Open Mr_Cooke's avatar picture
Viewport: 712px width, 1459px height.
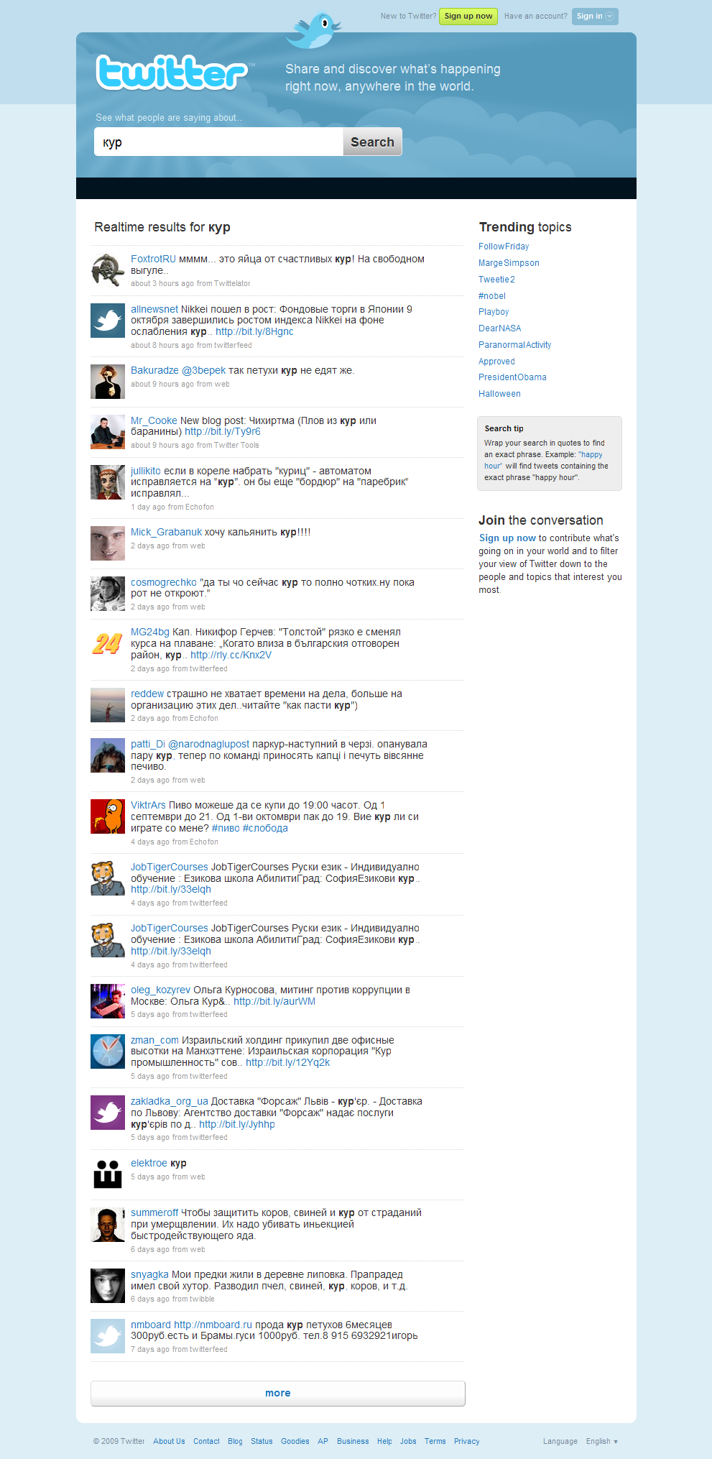(108, 432)
